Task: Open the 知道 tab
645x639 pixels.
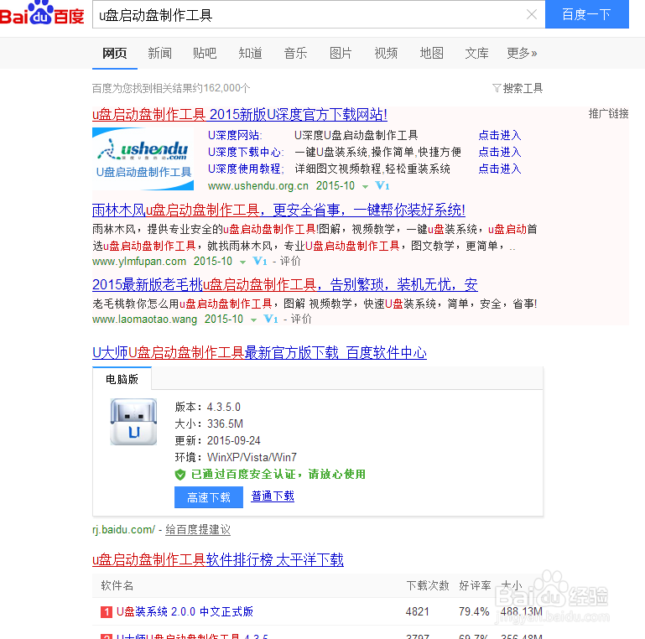Action: (250, 53)
